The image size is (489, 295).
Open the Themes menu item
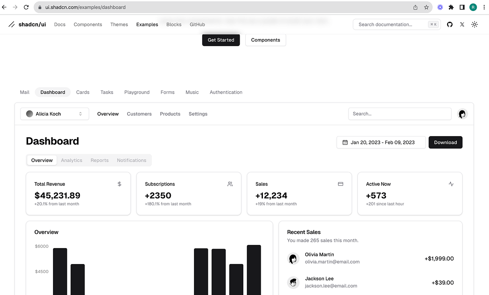point(119,24)
